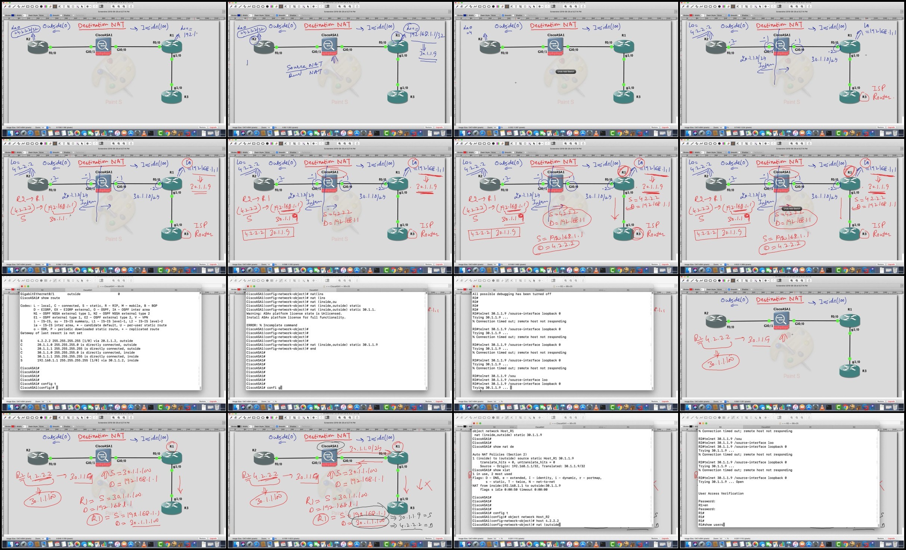Tick the Stroke checkbox in top-left frame
906x550 pixels.
(4, 15)
